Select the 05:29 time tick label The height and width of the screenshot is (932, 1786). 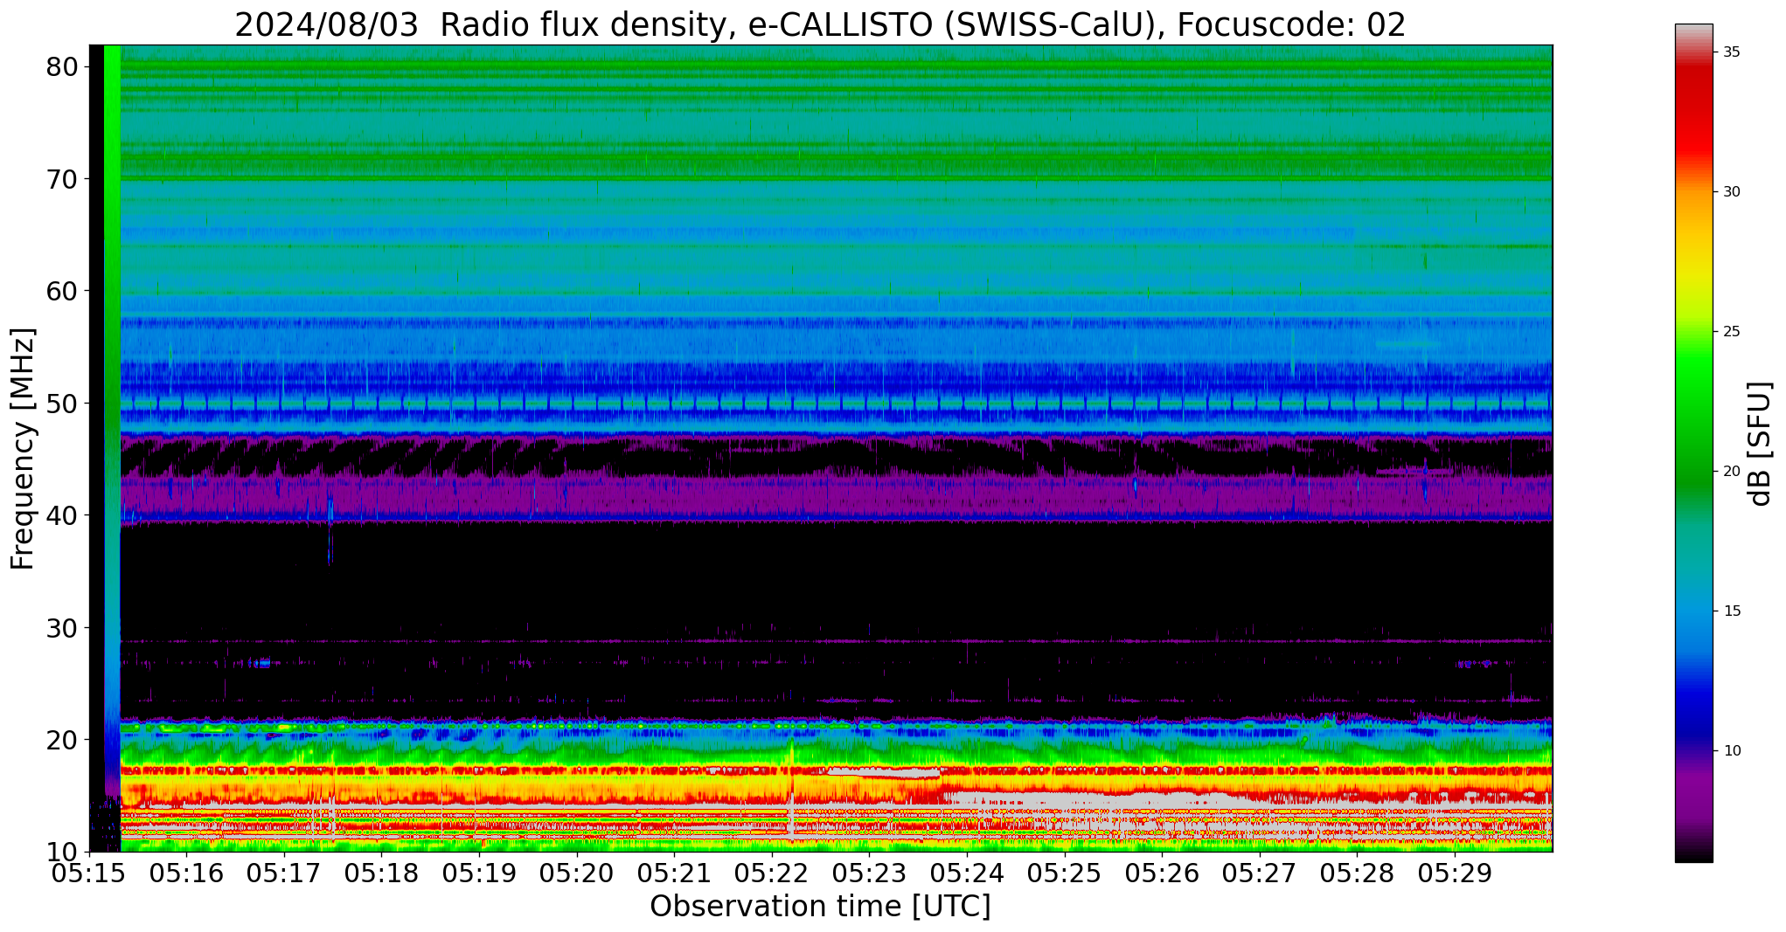click(x=1454, y=873)
